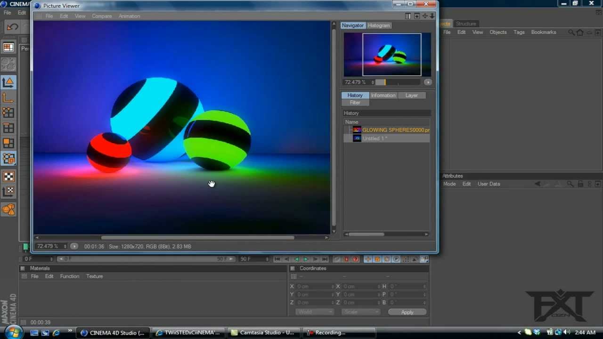Step to the previous frame in timeline controls

287,259
